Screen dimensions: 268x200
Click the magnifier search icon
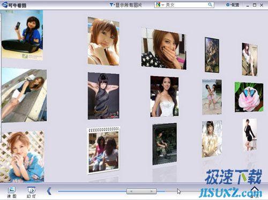click(x=211, y=5)
